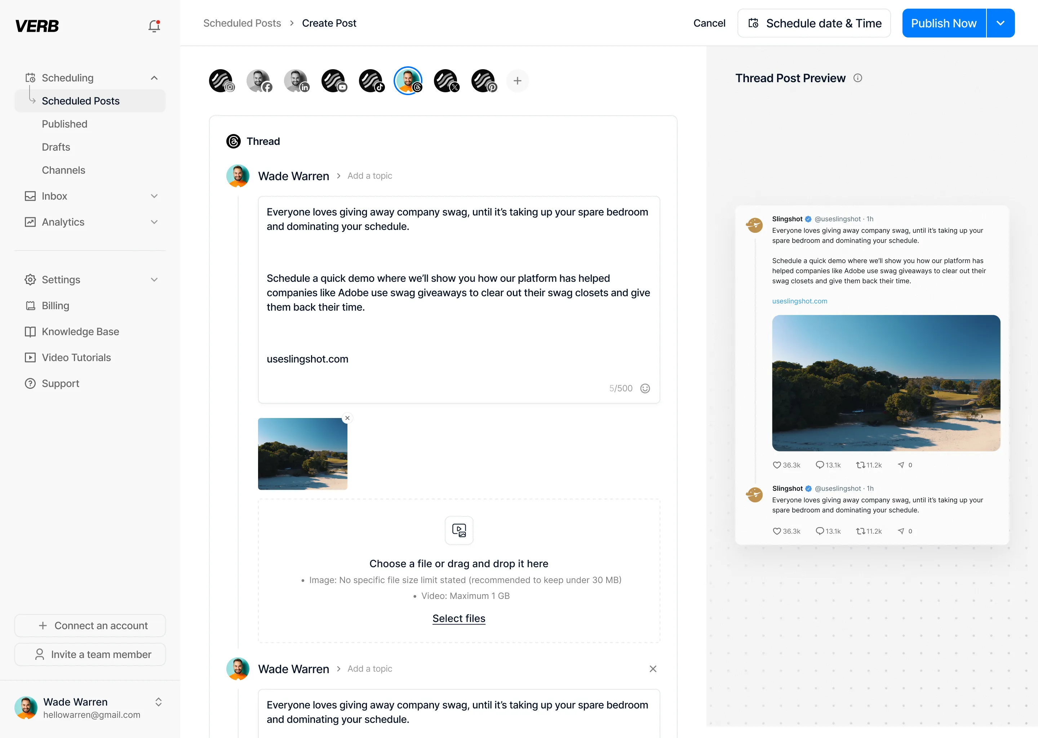This screenshot has width=1038, height=738.
Task: Remove the uploaded beach image
Action: pyautogui.click(x=347, y=418)
